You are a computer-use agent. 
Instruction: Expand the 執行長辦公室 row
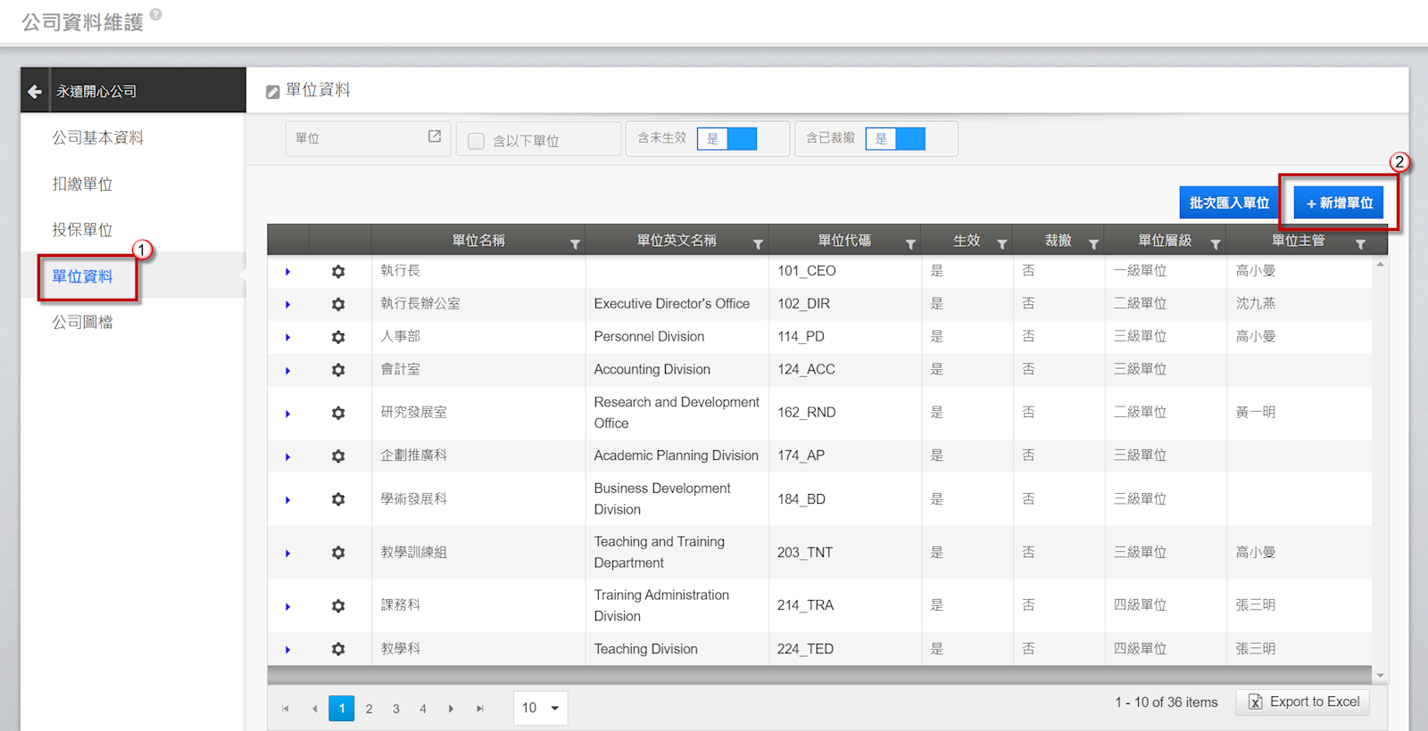[287, 305]
